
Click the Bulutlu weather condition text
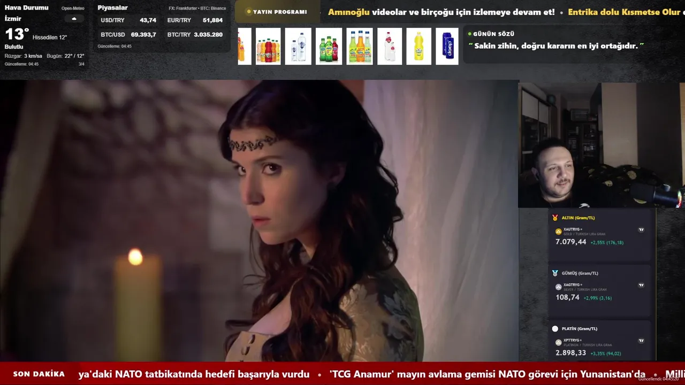[14, 47]
